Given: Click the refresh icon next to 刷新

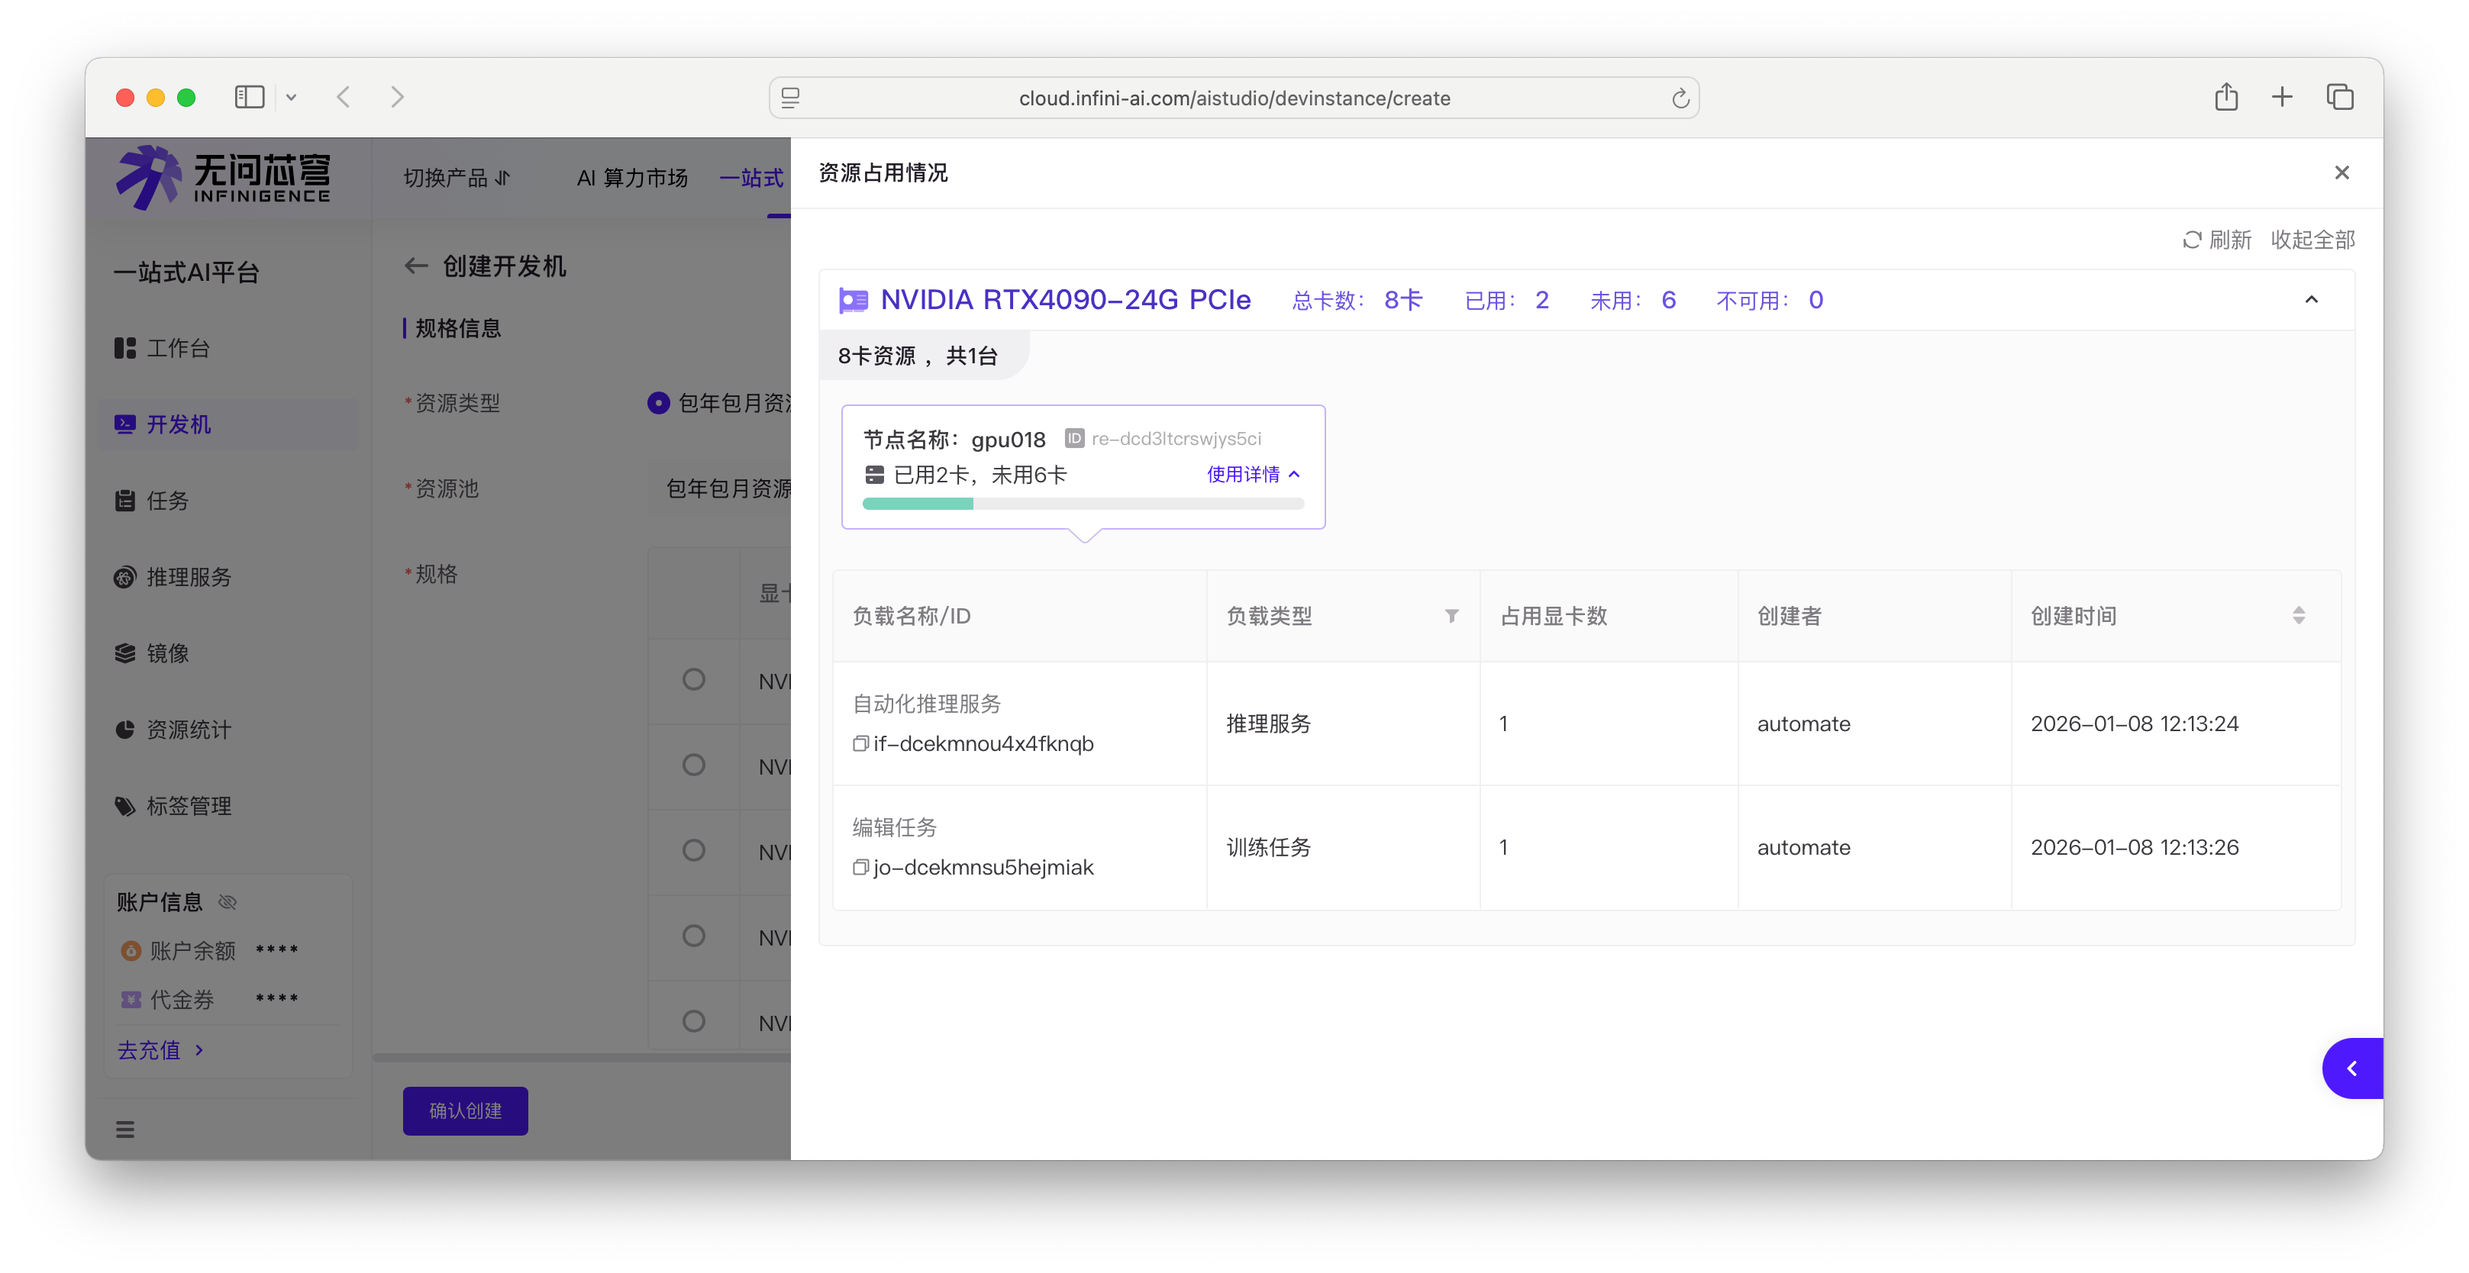Looking at the screenshot, I should (2191, 240).
